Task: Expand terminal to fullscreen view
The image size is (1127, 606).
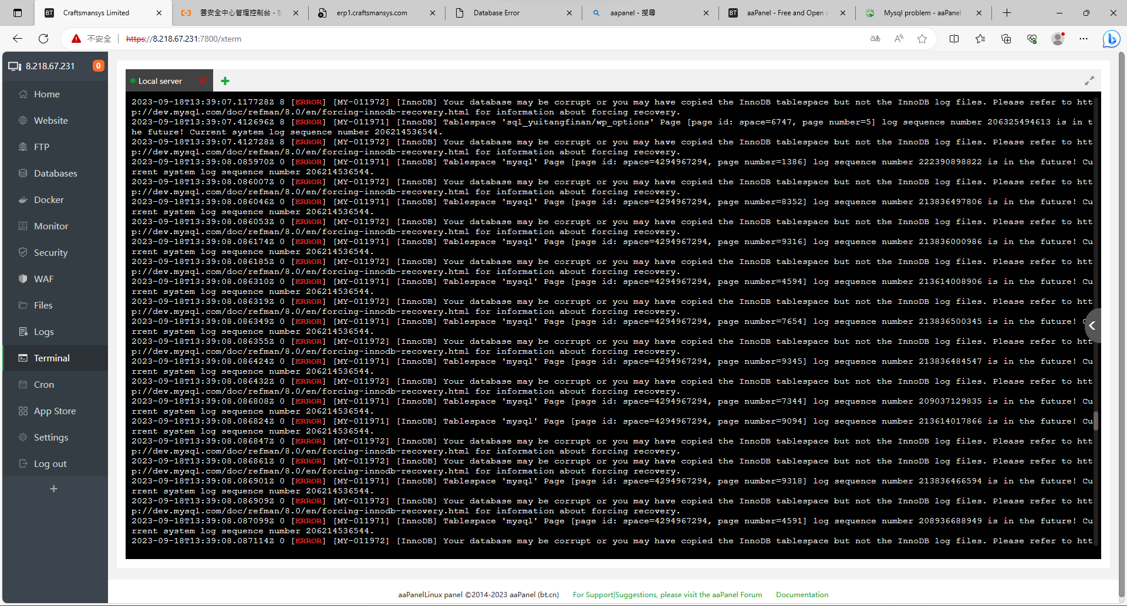Action: 1089,81
